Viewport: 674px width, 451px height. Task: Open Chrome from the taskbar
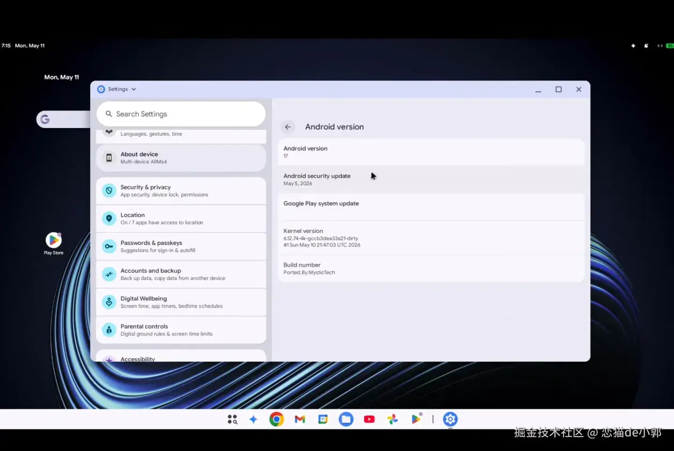tap(277, 419)
